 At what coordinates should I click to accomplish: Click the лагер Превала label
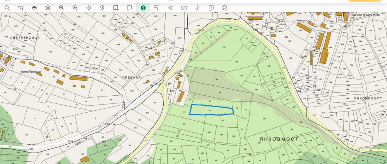click(31, 72)
